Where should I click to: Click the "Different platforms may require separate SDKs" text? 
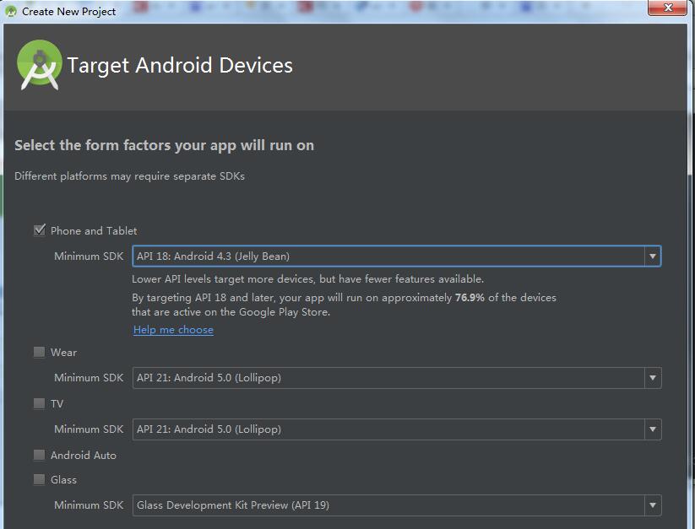(129, 176)
